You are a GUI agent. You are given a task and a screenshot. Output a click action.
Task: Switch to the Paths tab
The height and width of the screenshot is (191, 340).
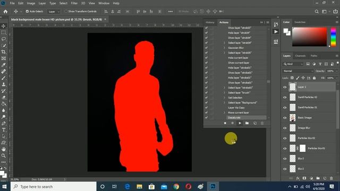tap(314, 56)
